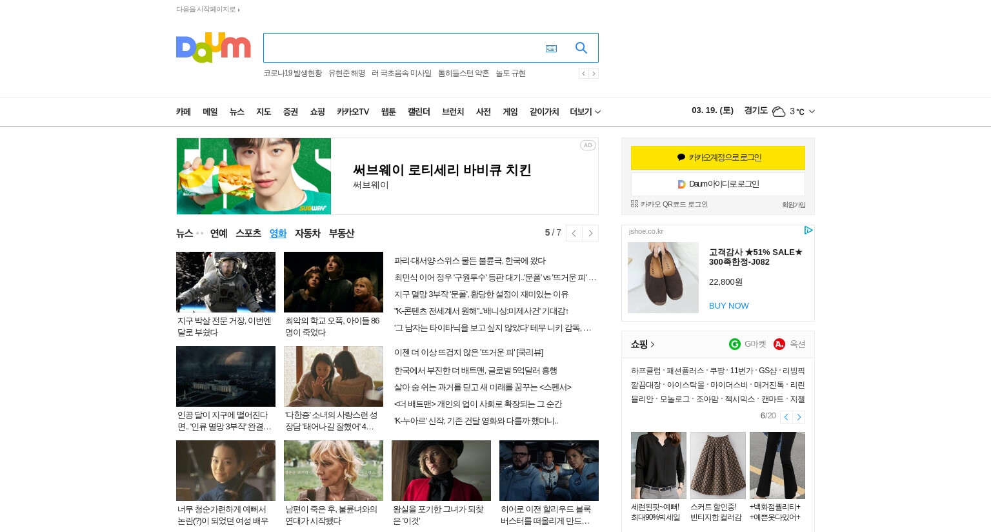The height and width of the screenshot is (532, 991).
Task: Go to next shopping page arrow
Action: (x=799, y=417)
